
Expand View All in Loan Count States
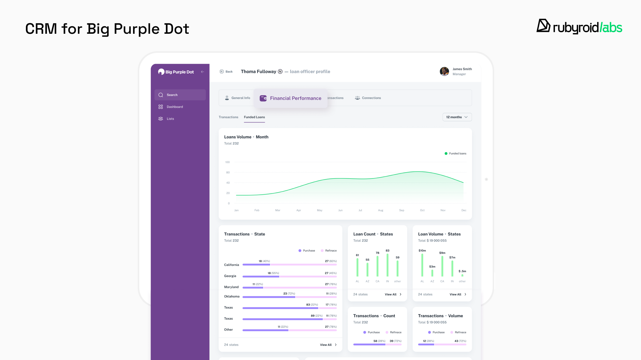coord(393,294)
